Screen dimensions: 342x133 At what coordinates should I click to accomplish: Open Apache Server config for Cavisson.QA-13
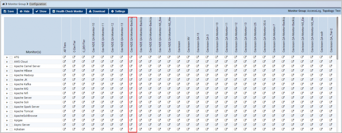[197, 98]
